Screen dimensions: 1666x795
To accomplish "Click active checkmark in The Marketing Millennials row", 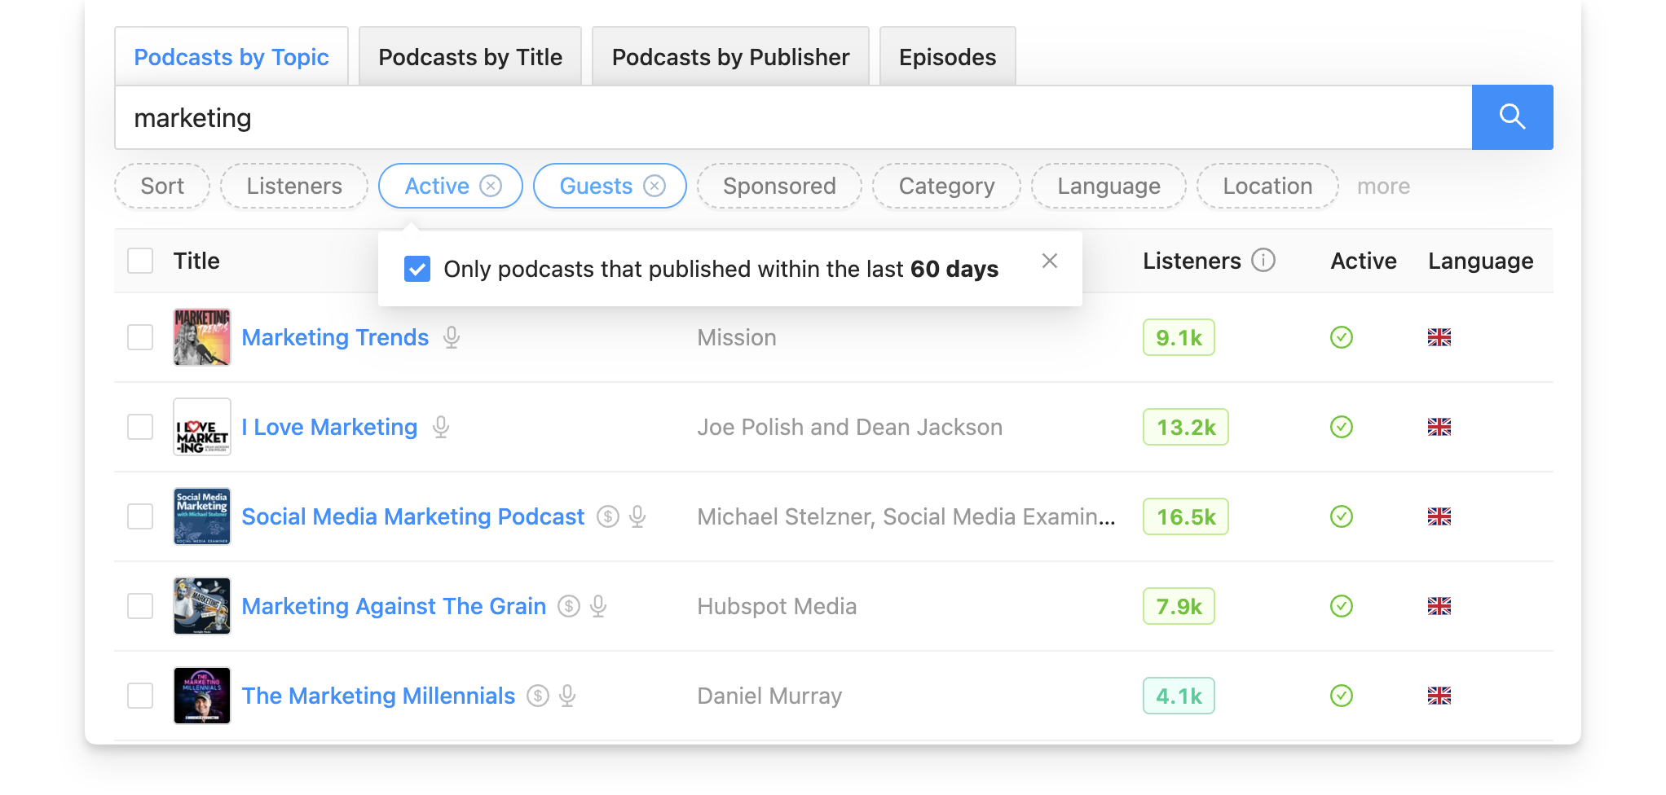I will pos(1342,696).
